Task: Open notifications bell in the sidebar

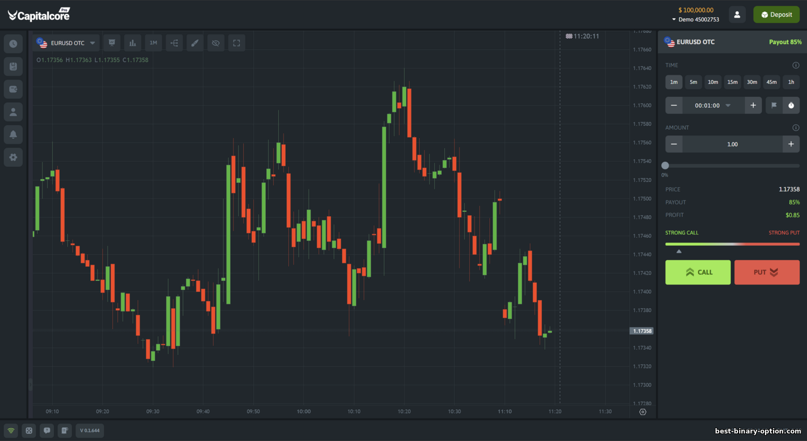Action: [13, 134]
